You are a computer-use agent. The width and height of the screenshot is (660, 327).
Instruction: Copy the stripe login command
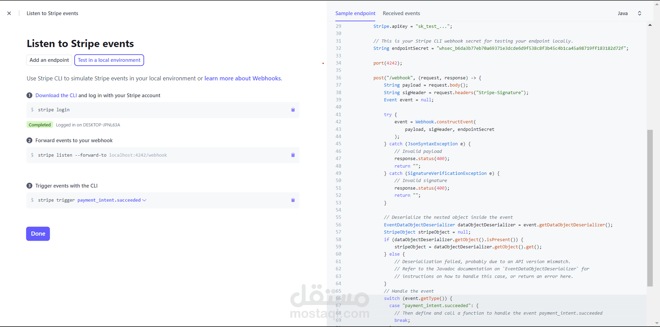[x=293, y=110]
